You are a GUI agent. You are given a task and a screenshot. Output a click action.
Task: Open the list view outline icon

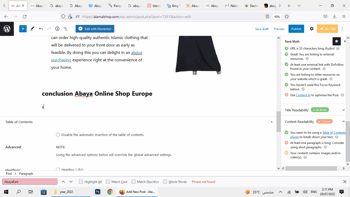tap(65, 29)
